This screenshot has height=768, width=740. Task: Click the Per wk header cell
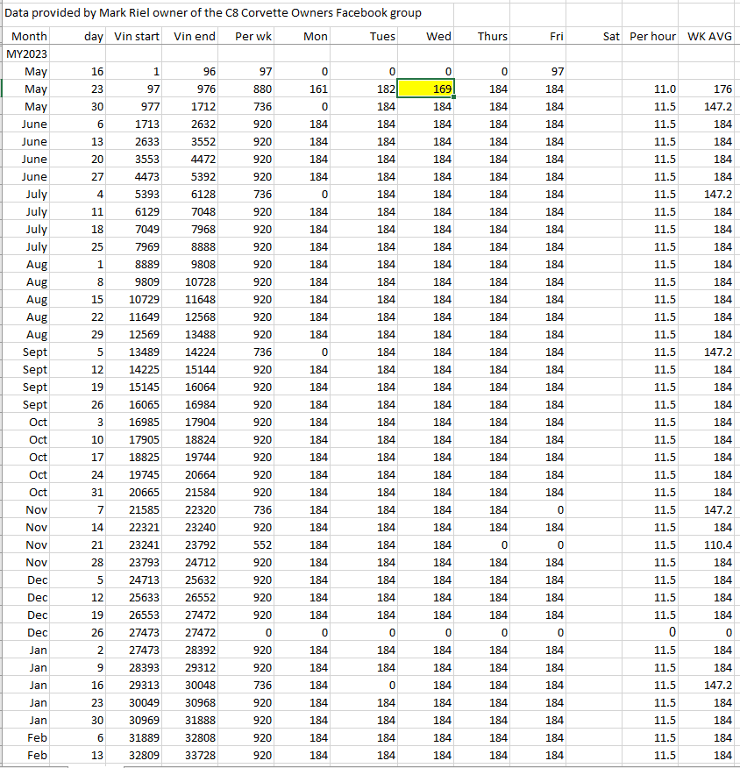[x=253, y=36]
